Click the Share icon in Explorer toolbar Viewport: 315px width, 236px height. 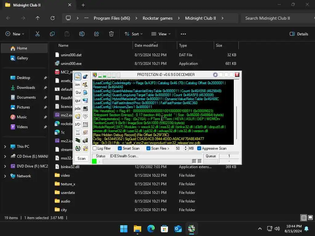(96, 34)
